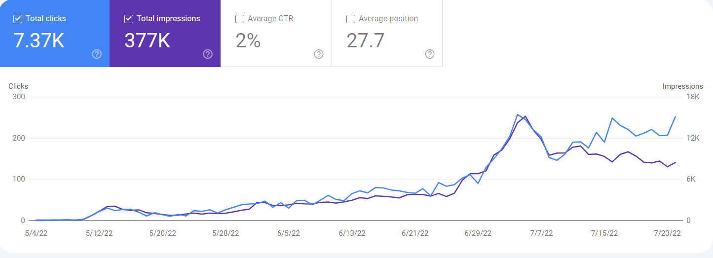Select the 377K total impressions value
Viewport: 713px width, 258px height.
pos(147,41)
